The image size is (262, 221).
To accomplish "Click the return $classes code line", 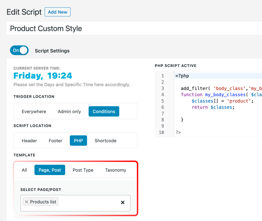I will pos(213,107).
